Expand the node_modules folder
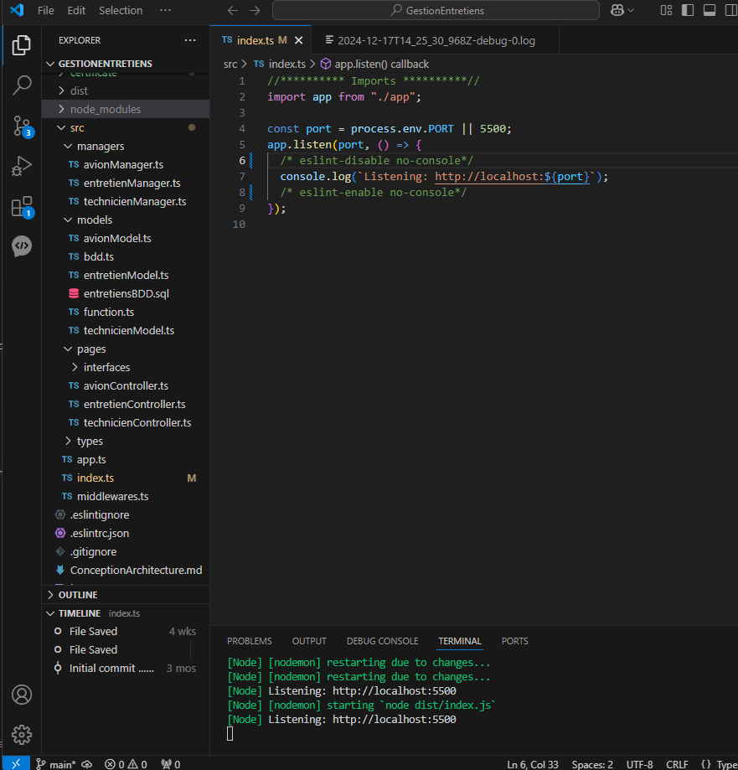Viewport: 738px width, 770px height. click(126, 109)
